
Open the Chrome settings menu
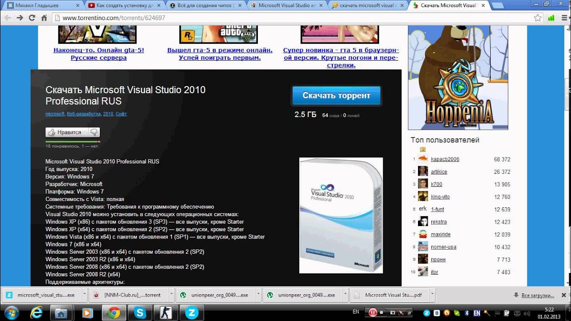563,18
